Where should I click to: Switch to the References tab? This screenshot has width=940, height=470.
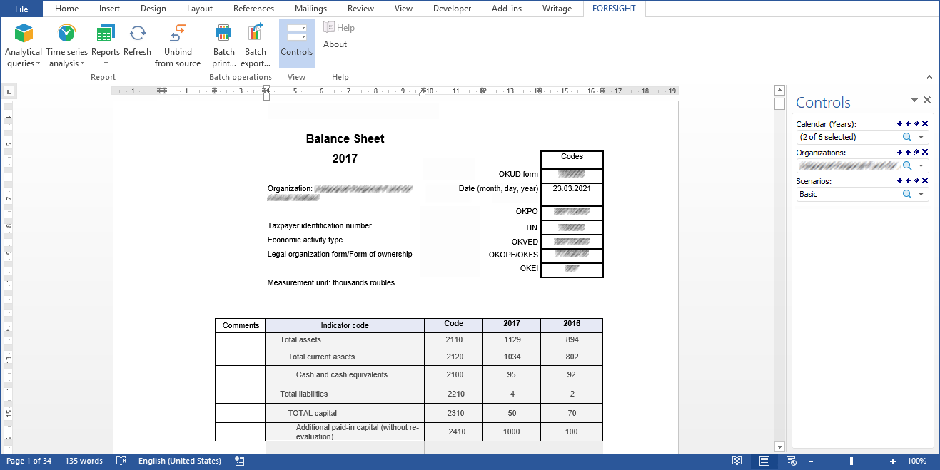point(253,9)
